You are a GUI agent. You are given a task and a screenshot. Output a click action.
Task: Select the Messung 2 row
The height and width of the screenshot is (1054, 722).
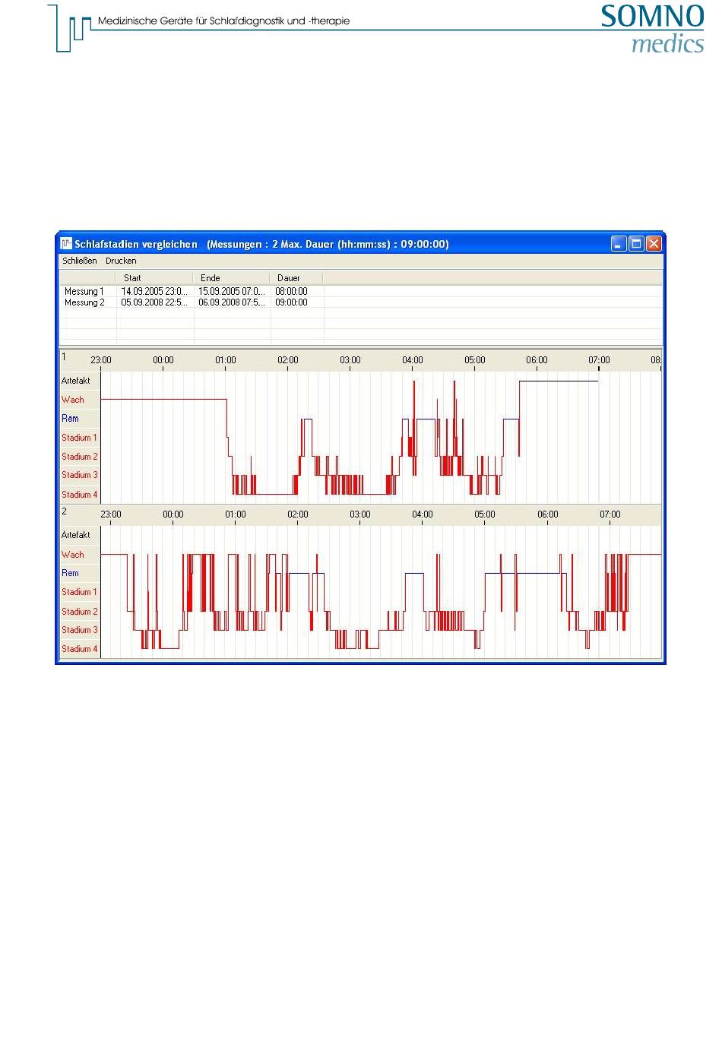tap(84, 302)
